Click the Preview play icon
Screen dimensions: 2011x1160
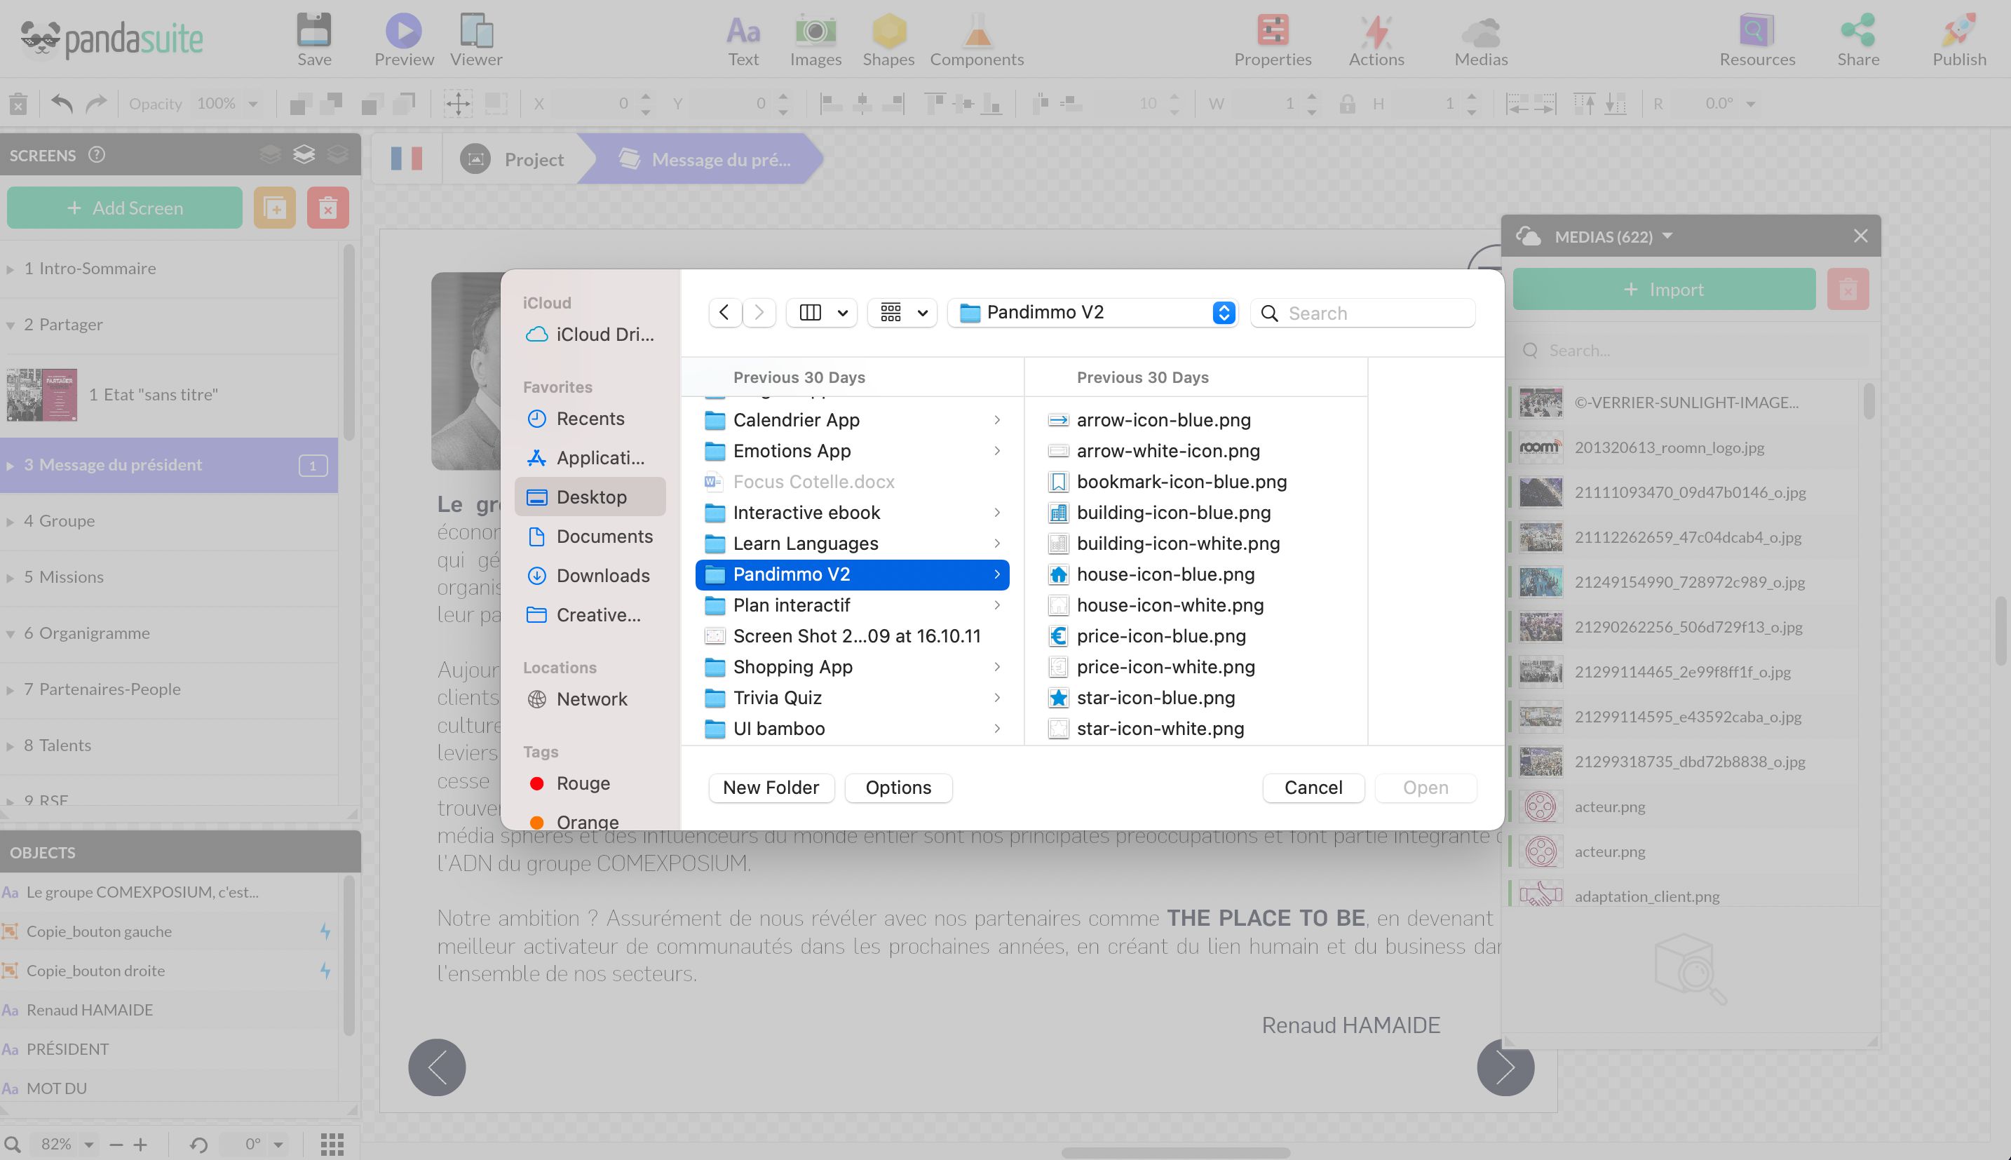(403, 30)
